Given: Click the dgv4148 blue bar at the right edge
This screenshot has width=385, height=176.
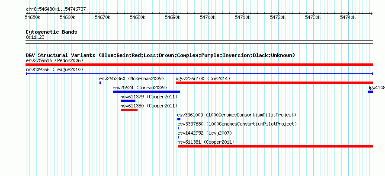Looking at the screenshot, I should click(370, 92).
